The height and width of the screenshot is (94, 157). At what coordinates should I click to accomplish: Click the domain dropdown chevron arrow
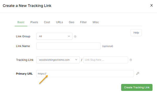click(76, 60)
